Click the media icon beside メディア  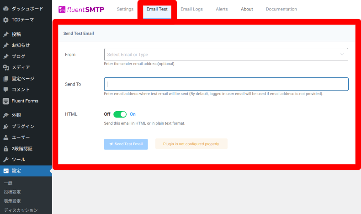click(6, 67)
